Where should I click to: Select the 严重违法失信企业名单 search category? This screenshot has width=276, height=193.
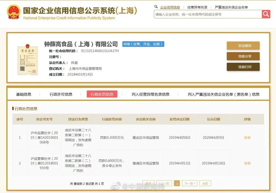(231, 7)
